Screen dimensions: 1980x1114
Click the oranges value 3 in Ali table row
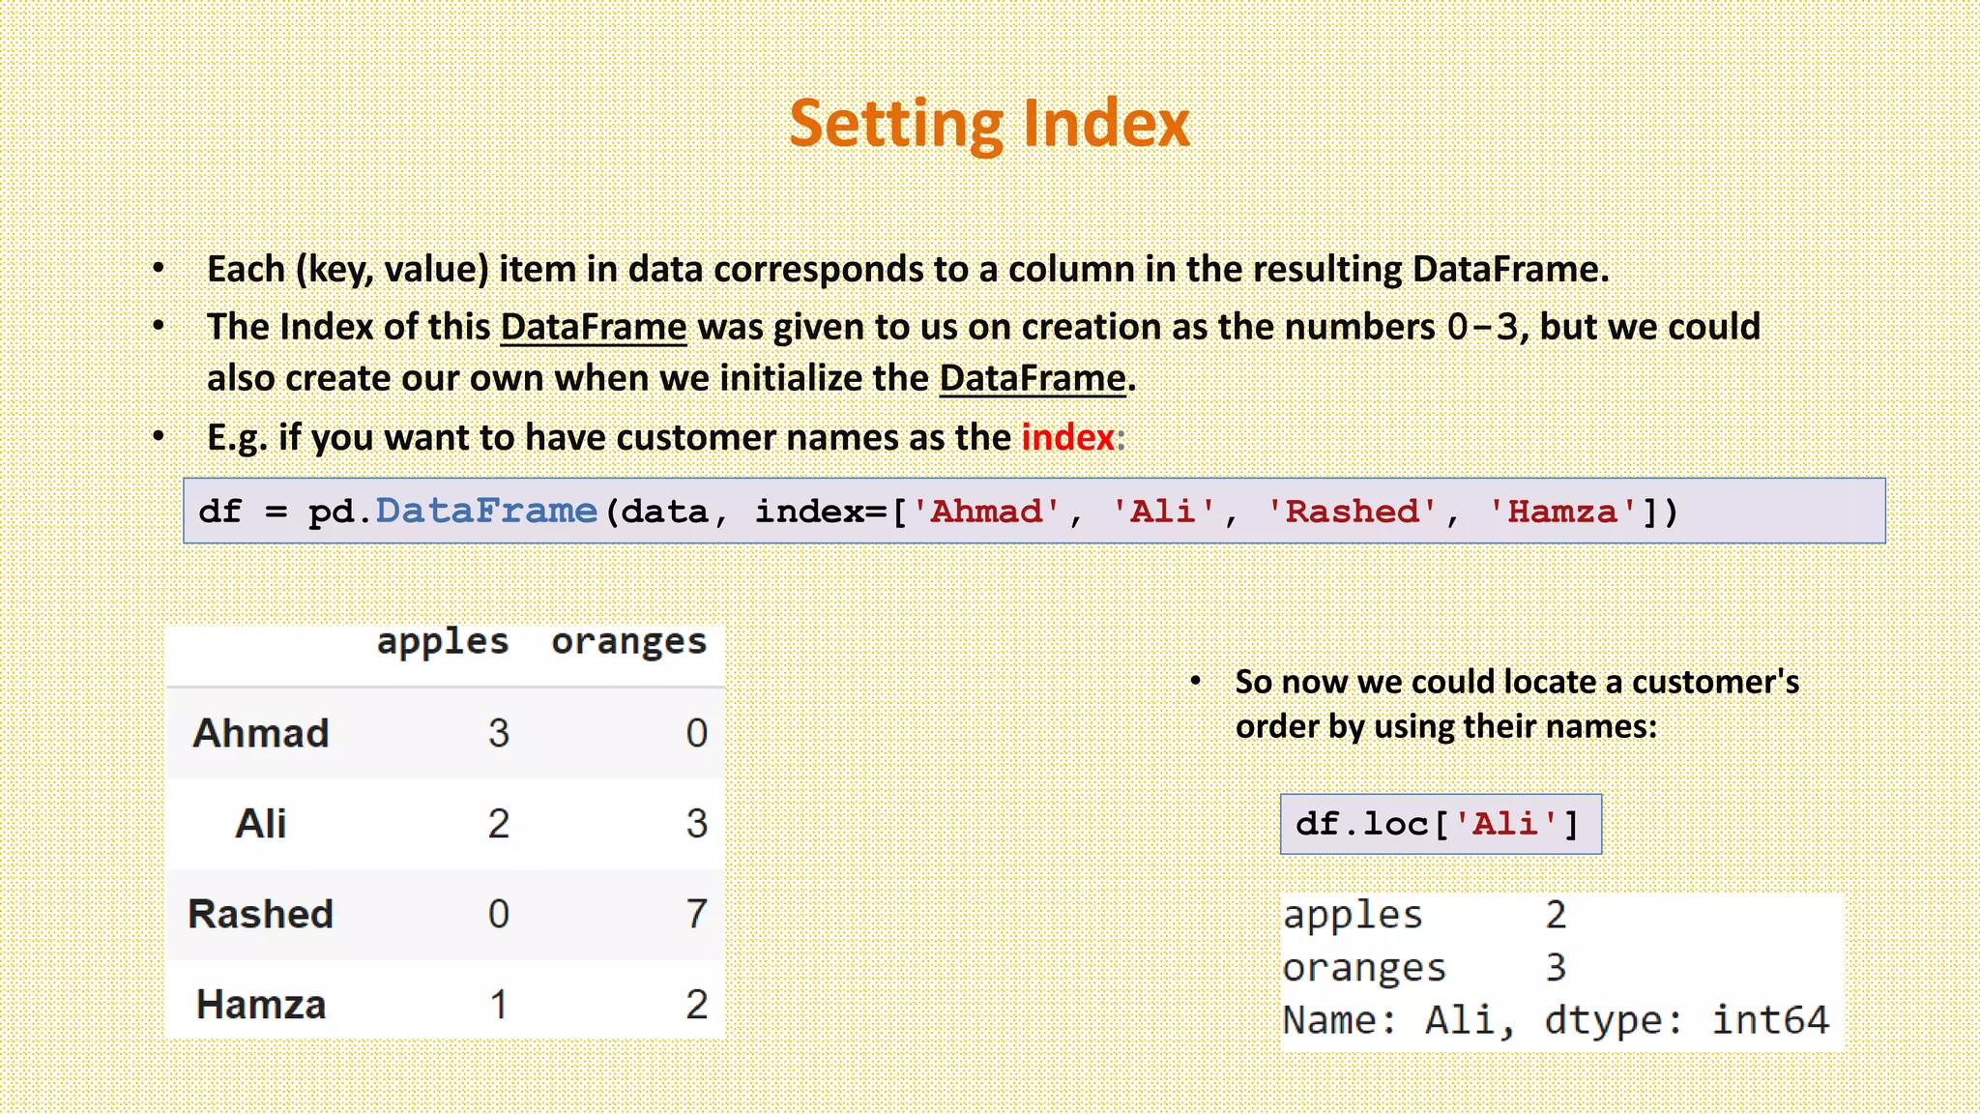(x=697, y=824)
